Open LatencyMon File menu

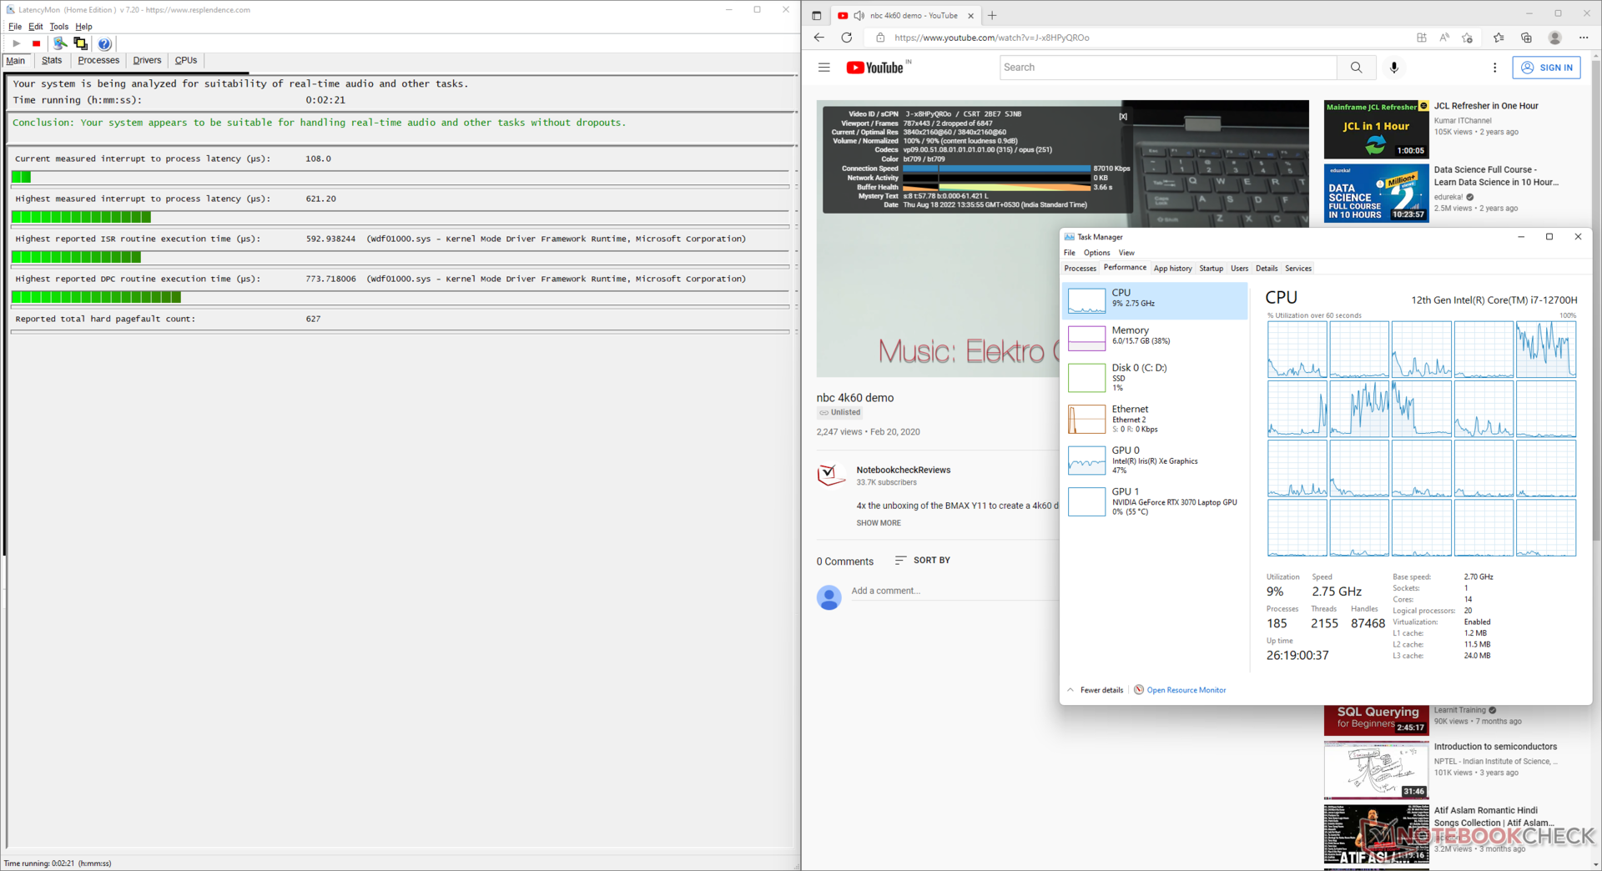coord(15,27)
